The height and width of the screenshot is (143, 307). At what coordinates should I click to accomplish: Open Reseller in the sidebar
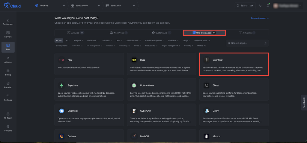[8, 85]
